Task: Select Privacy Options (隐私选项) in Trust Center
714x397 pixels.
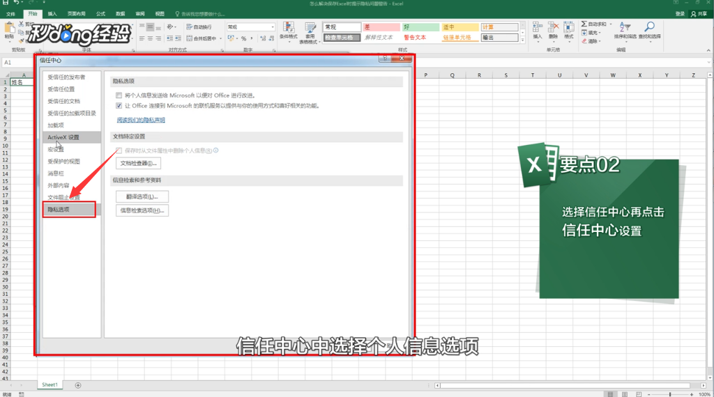Action: pos(72,210)
